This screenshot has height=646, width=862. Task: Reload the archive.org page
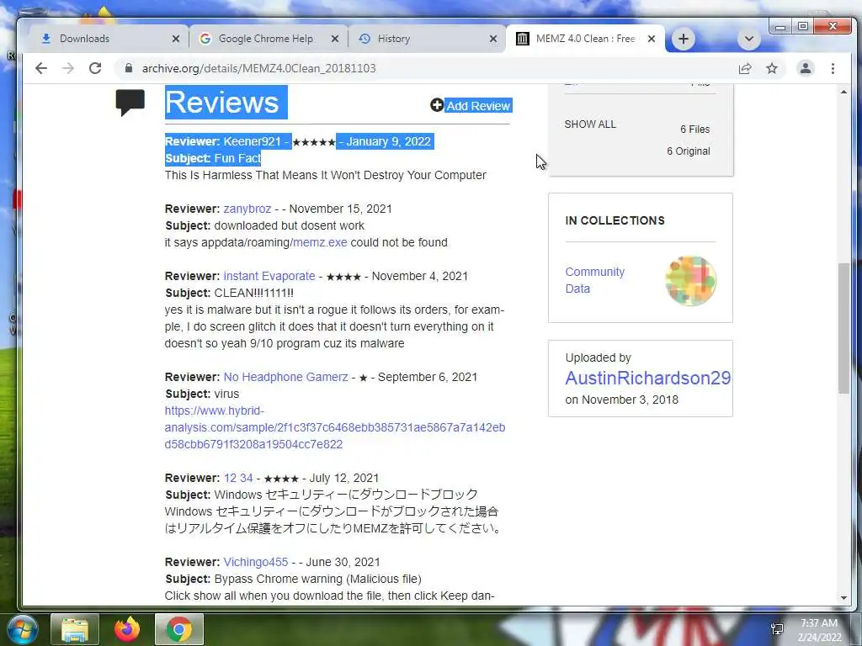[95, 68]
